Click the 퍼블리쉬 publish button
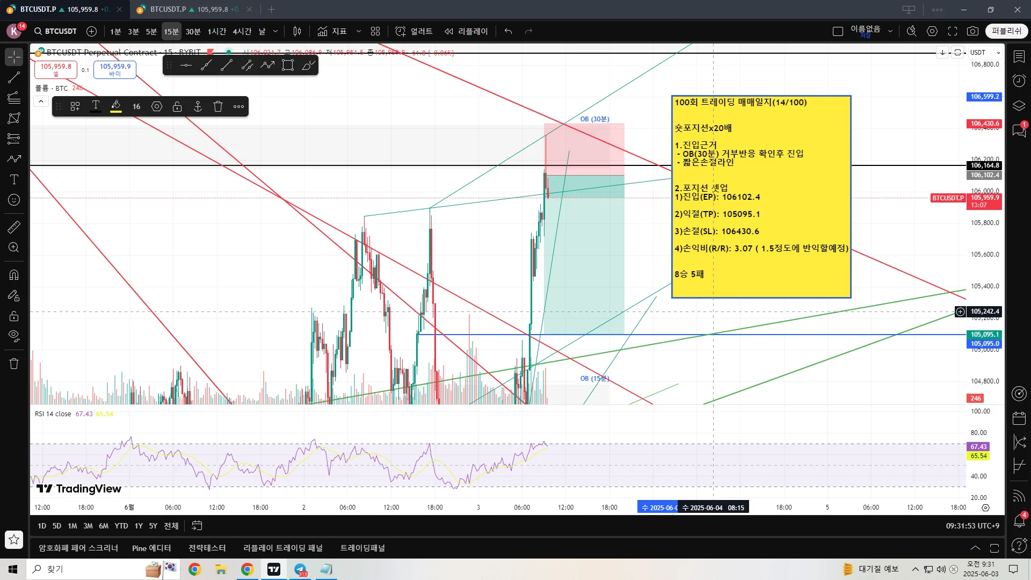This screenshot has width=1031, height=580. (x=1006, y=31)
